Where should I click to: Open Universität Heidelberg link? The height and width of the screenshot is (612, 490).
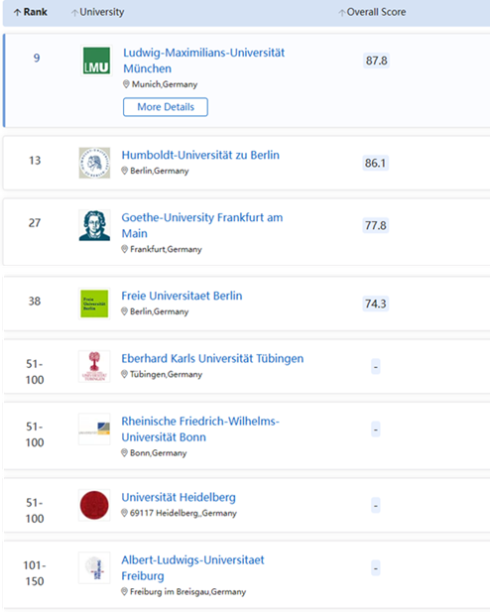tap(179, 497)
